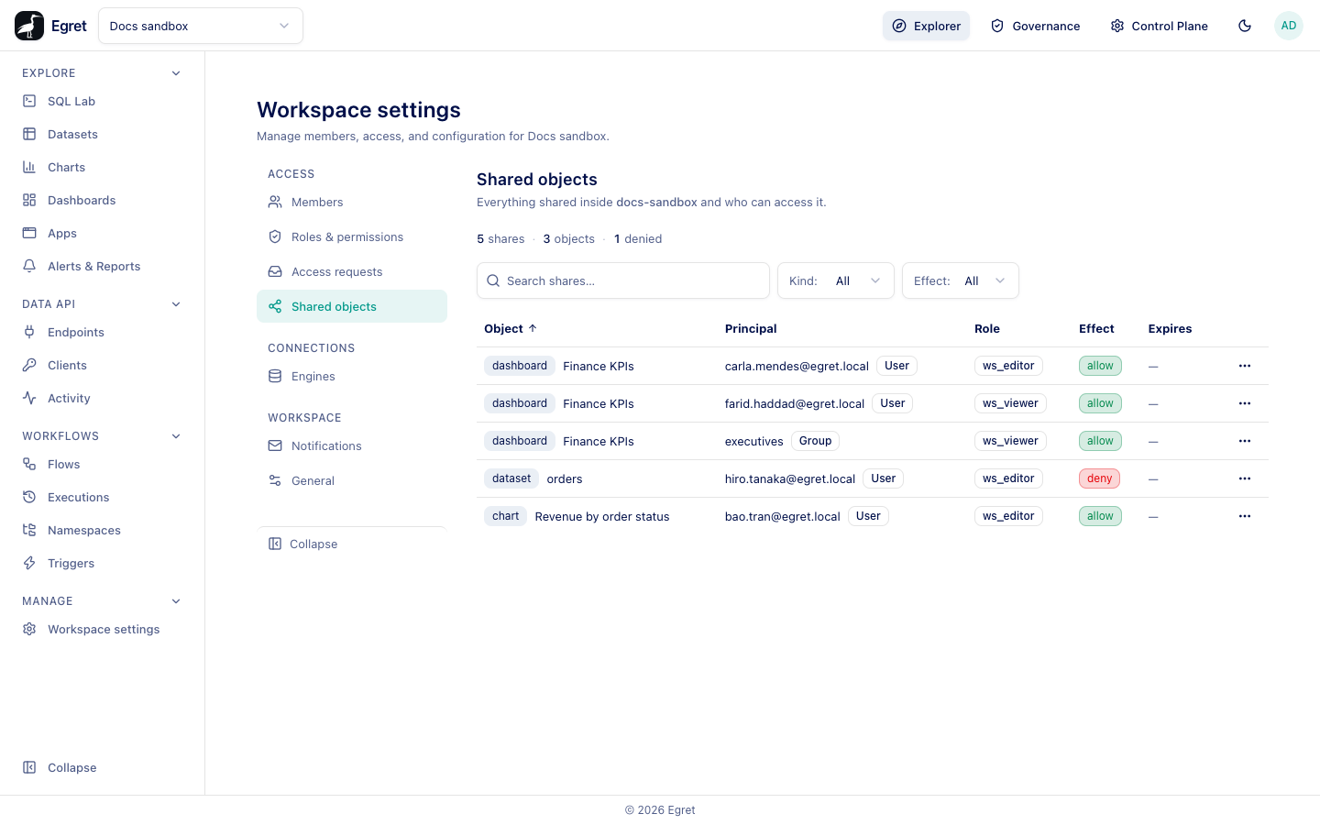This screenshot has height=825, width=1320.
Task: Open Members settings
Action: click(x=352, y=202)
